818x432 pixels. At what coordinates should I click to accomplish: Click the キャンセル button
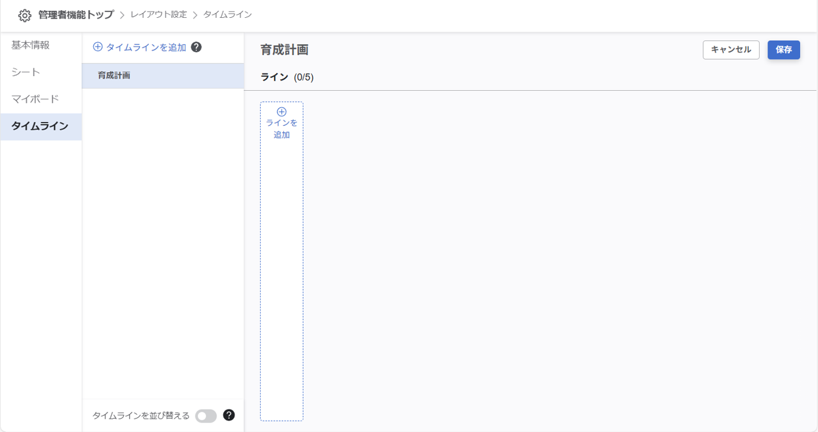[x=731, y=49]
